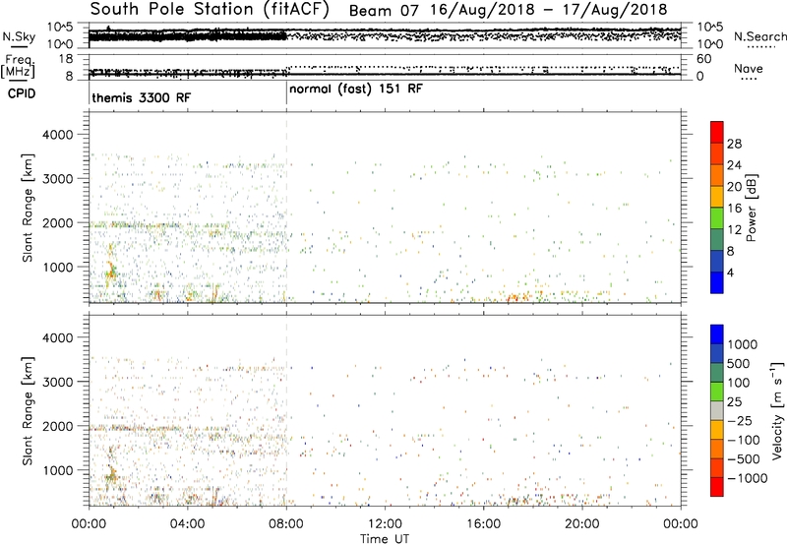Select the "normal (fast) 151 RF" CPID text

(356, 90)
